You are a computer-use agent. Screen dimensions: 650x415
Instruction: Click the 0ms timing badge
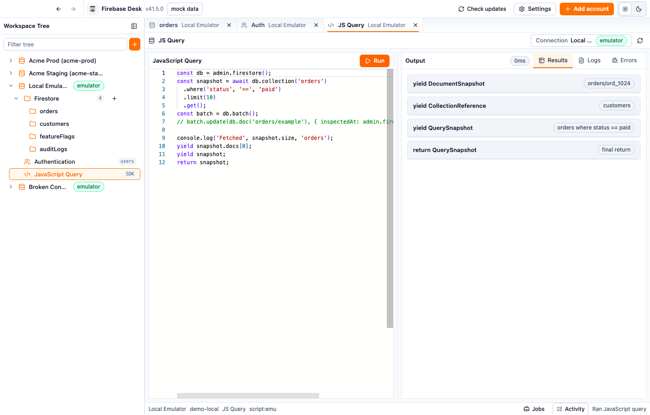pos(520,61)
